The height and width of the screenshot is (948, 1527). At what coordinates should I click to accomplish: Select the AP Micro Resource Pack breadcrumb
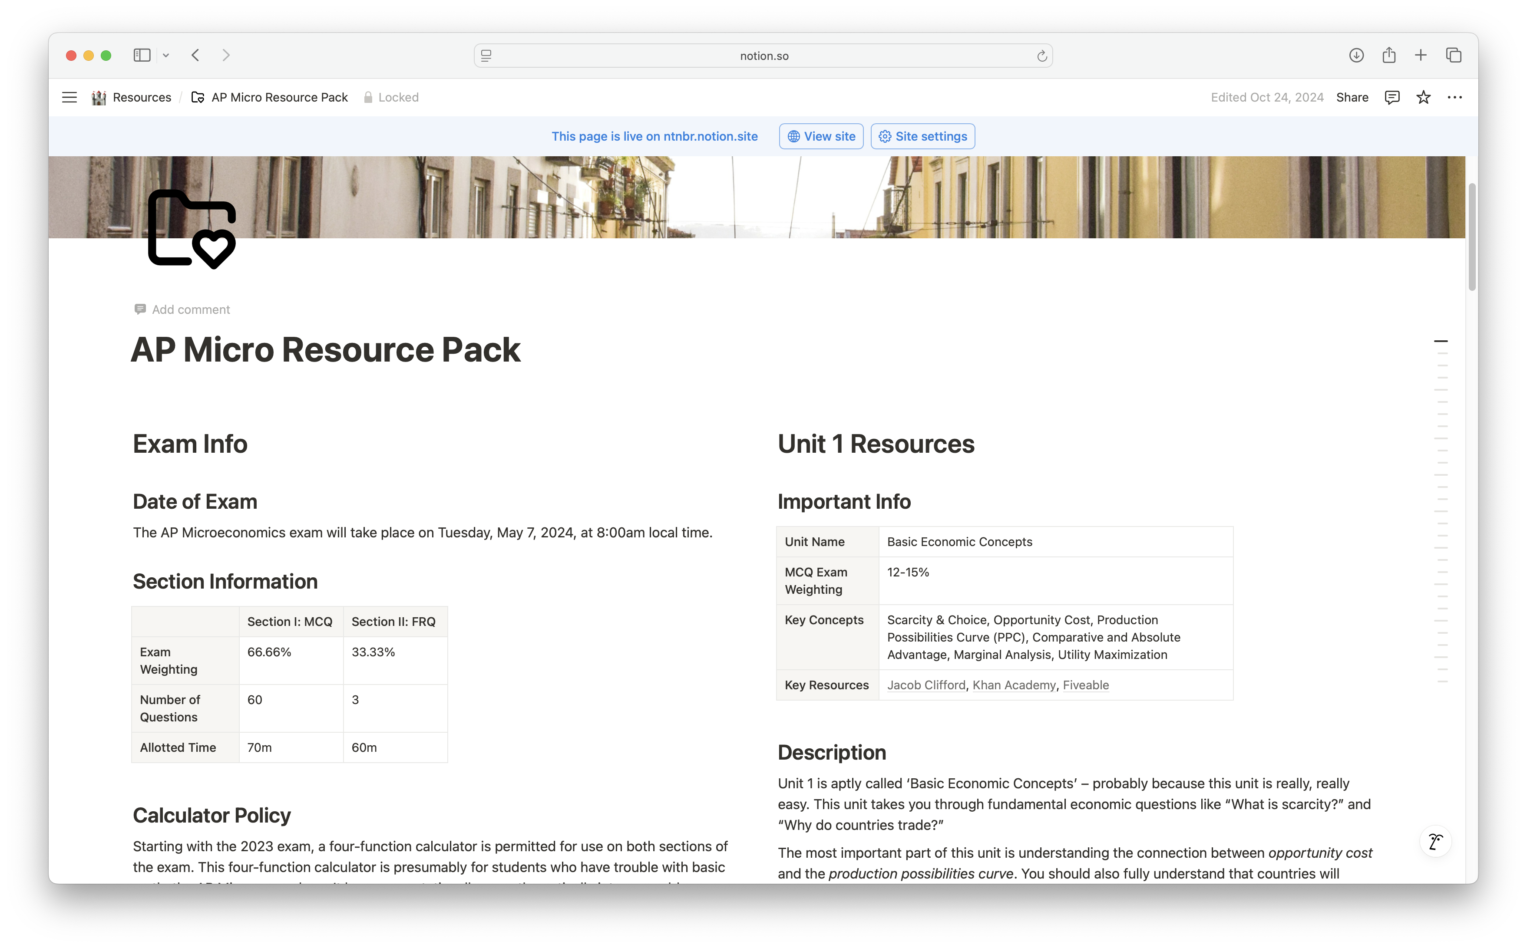coord(279,97)
